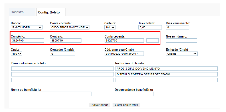This screenshot has width=226, height=112.
Task: Switch to the Cadastro tab
Action: 22,12
